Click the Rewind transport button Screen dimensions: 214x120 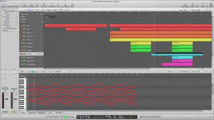click(x=54, y=117)
